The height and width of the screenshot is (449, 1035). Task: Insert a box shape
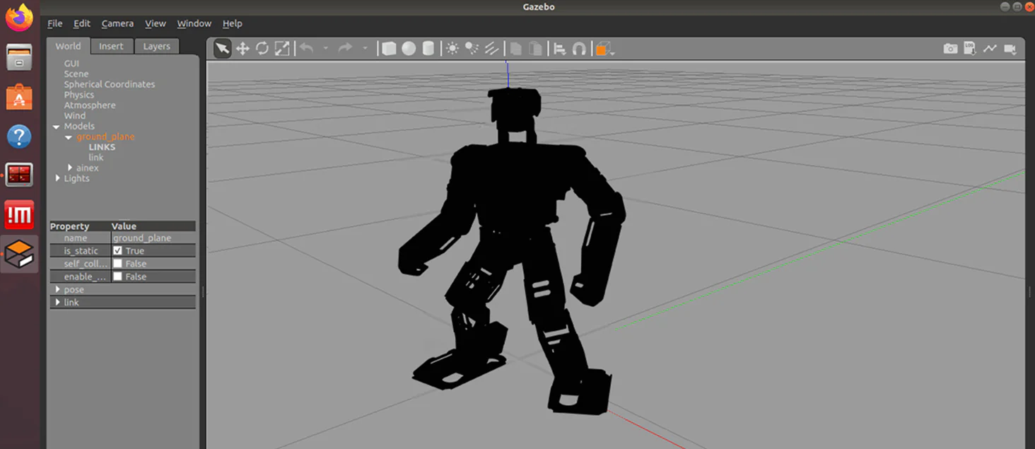pyautogui.click(x=389, y=48)
